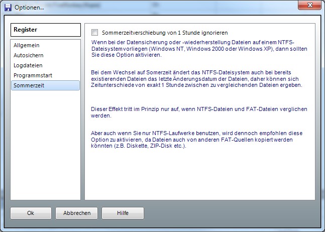Select the highlighted Sommerzeit entry
This screenshot has width=325, height=232.
[x=28, y=85]
